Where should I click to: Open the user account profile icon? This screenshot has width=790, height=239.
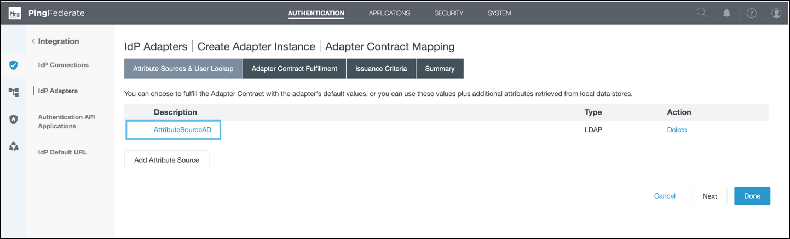pos(776,13)
